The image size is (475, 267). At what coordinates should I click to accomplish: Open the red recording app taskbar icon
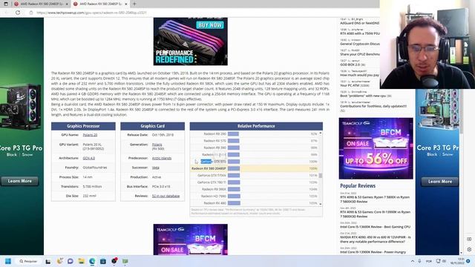click(114, 260)
